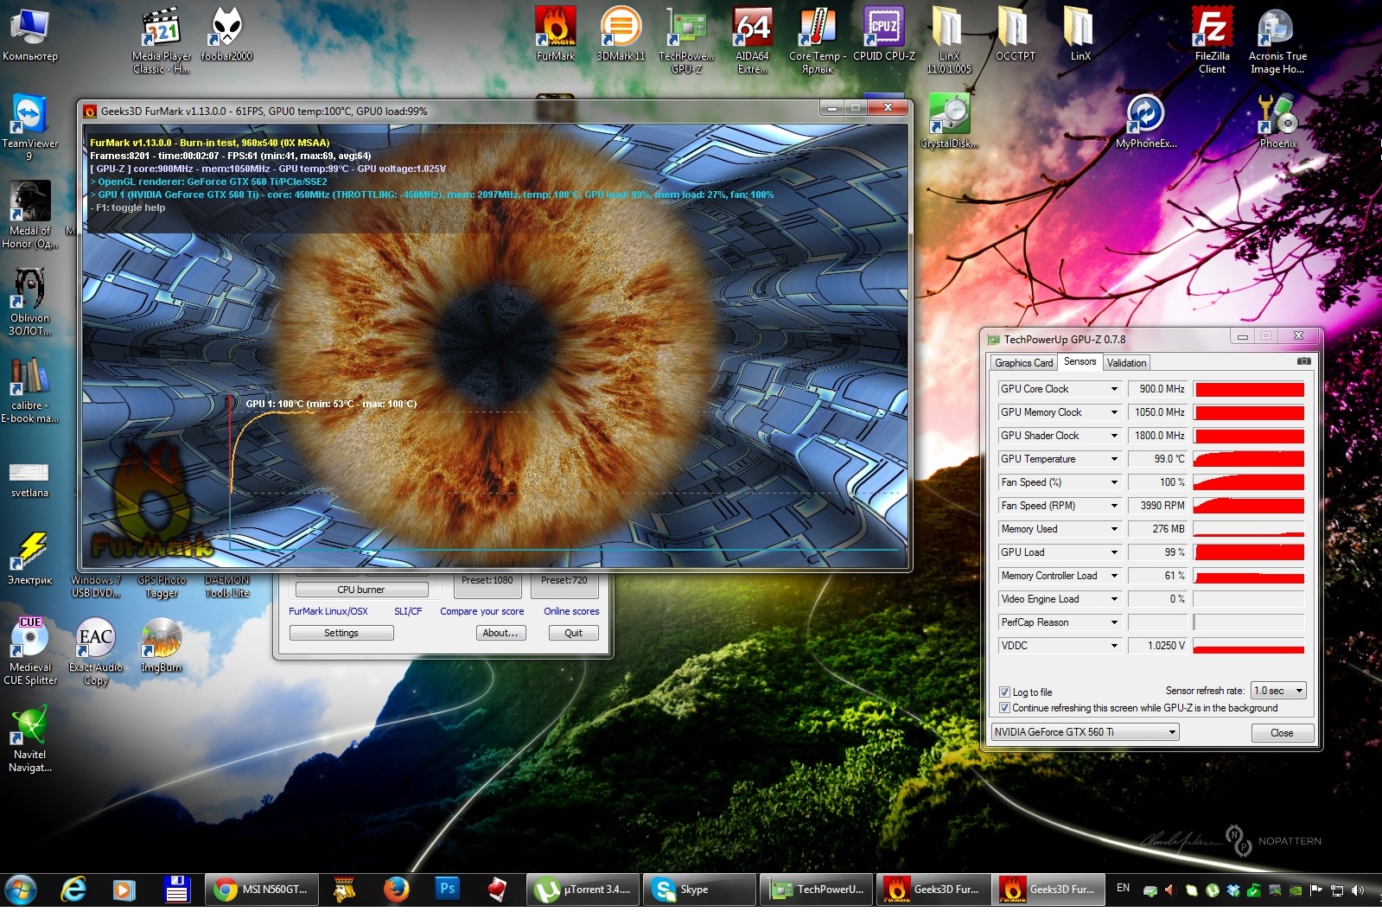Expand the GPU Core Clock sensor dropdown
1382x912 pixels.
[x=1114, y=389]
